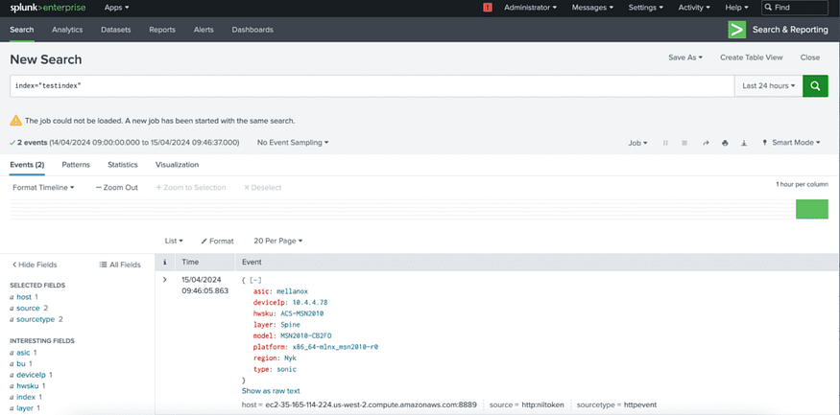Open the Smart Mode dropdown
Viewport: 840px width, 415px height.
point(791,143)
